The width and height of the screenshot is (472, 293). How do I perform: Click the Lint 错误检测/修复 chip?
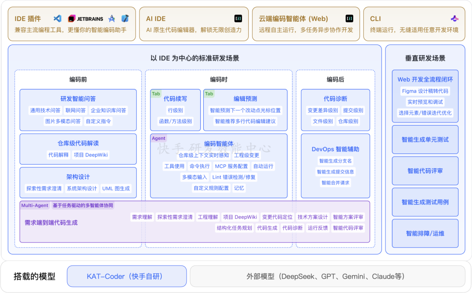(233, 177)
